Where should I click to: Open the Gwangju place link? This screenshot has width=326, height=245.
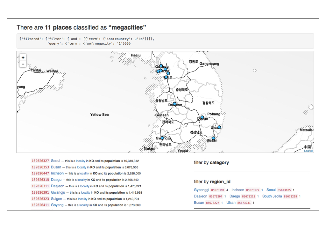(x=58, y=192)
